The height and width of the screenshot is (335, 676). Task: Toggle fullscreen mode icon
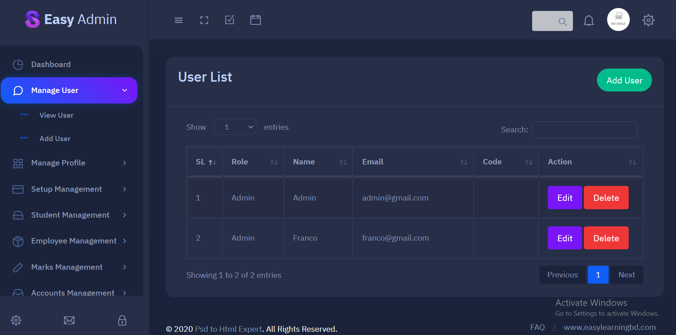click(x=204, y=20)
